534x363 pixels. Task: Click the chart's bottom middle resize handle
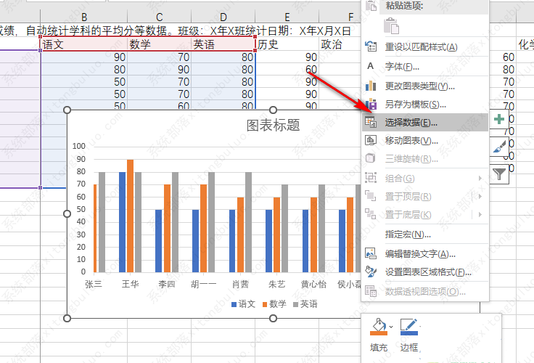[273, 318]
